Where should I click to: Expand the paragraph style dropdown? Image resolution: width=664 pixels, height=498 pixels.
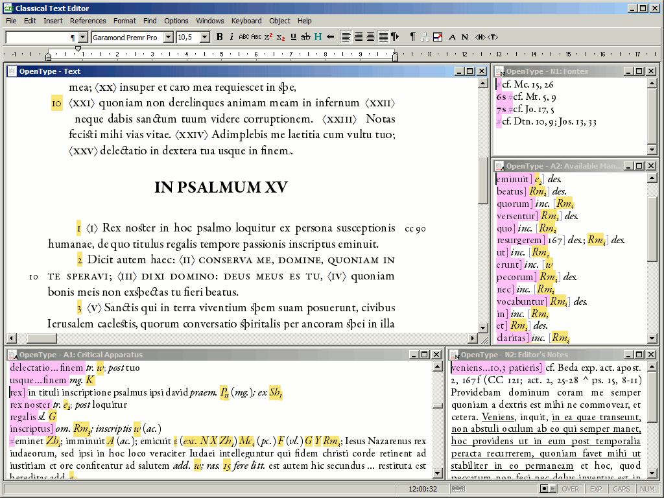(x=84, y=38)
